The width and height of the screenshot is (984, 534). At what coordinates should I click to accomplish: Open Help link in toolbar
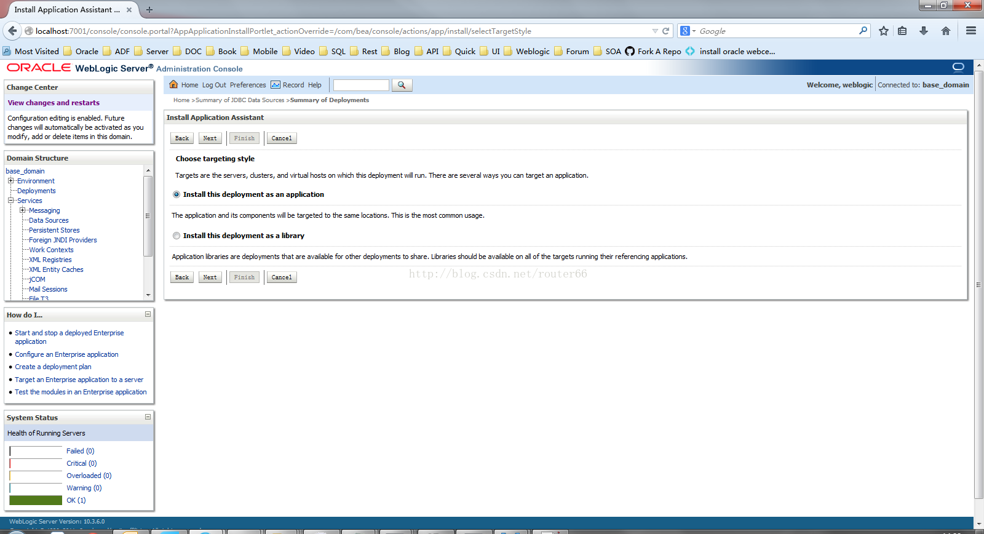coord(315,85)
